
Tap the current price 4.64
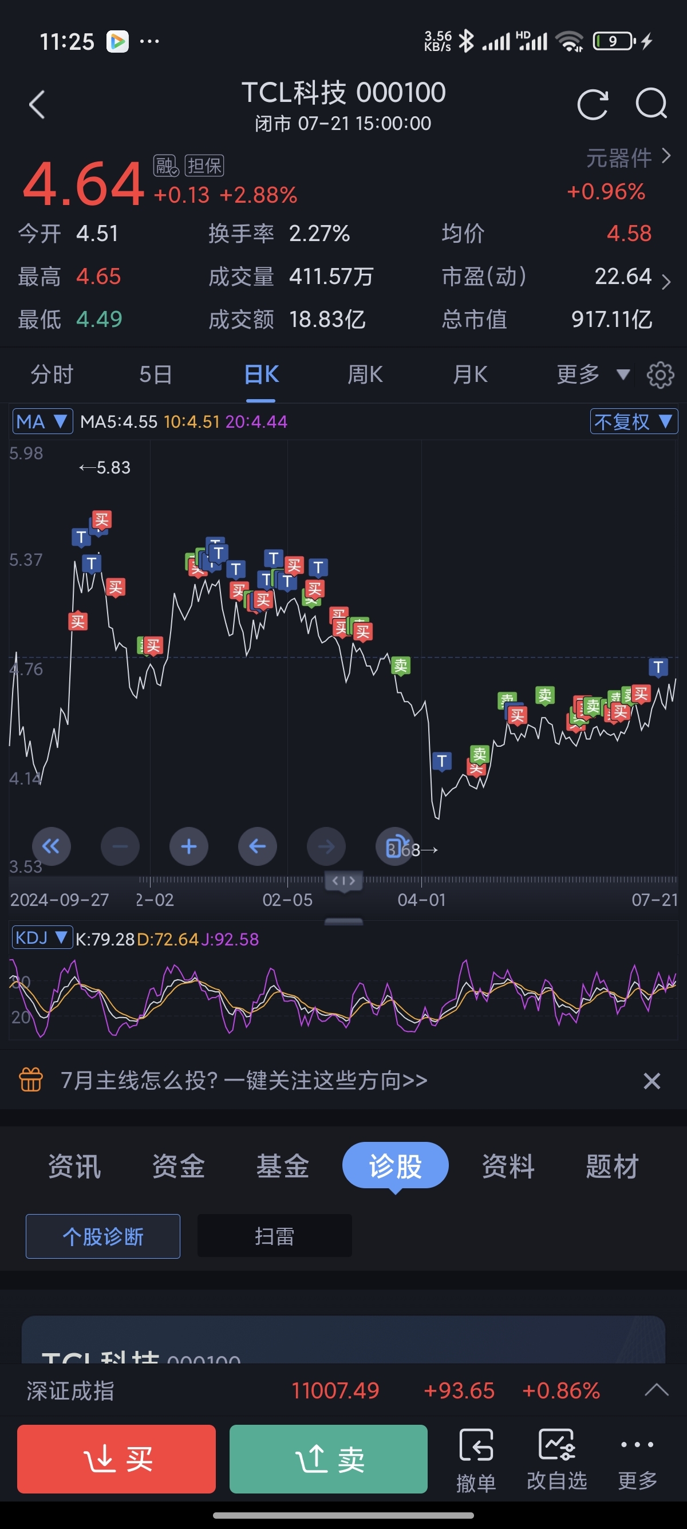[83, 183]
